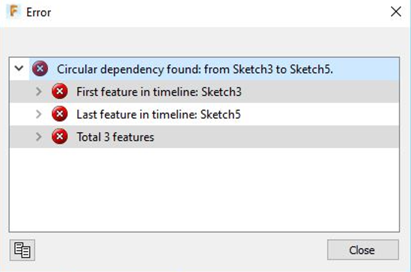Screen dimensions: 411x272
Task: Select the Total 3 features text
Action: pyautogui.click(x=115, y=137)
